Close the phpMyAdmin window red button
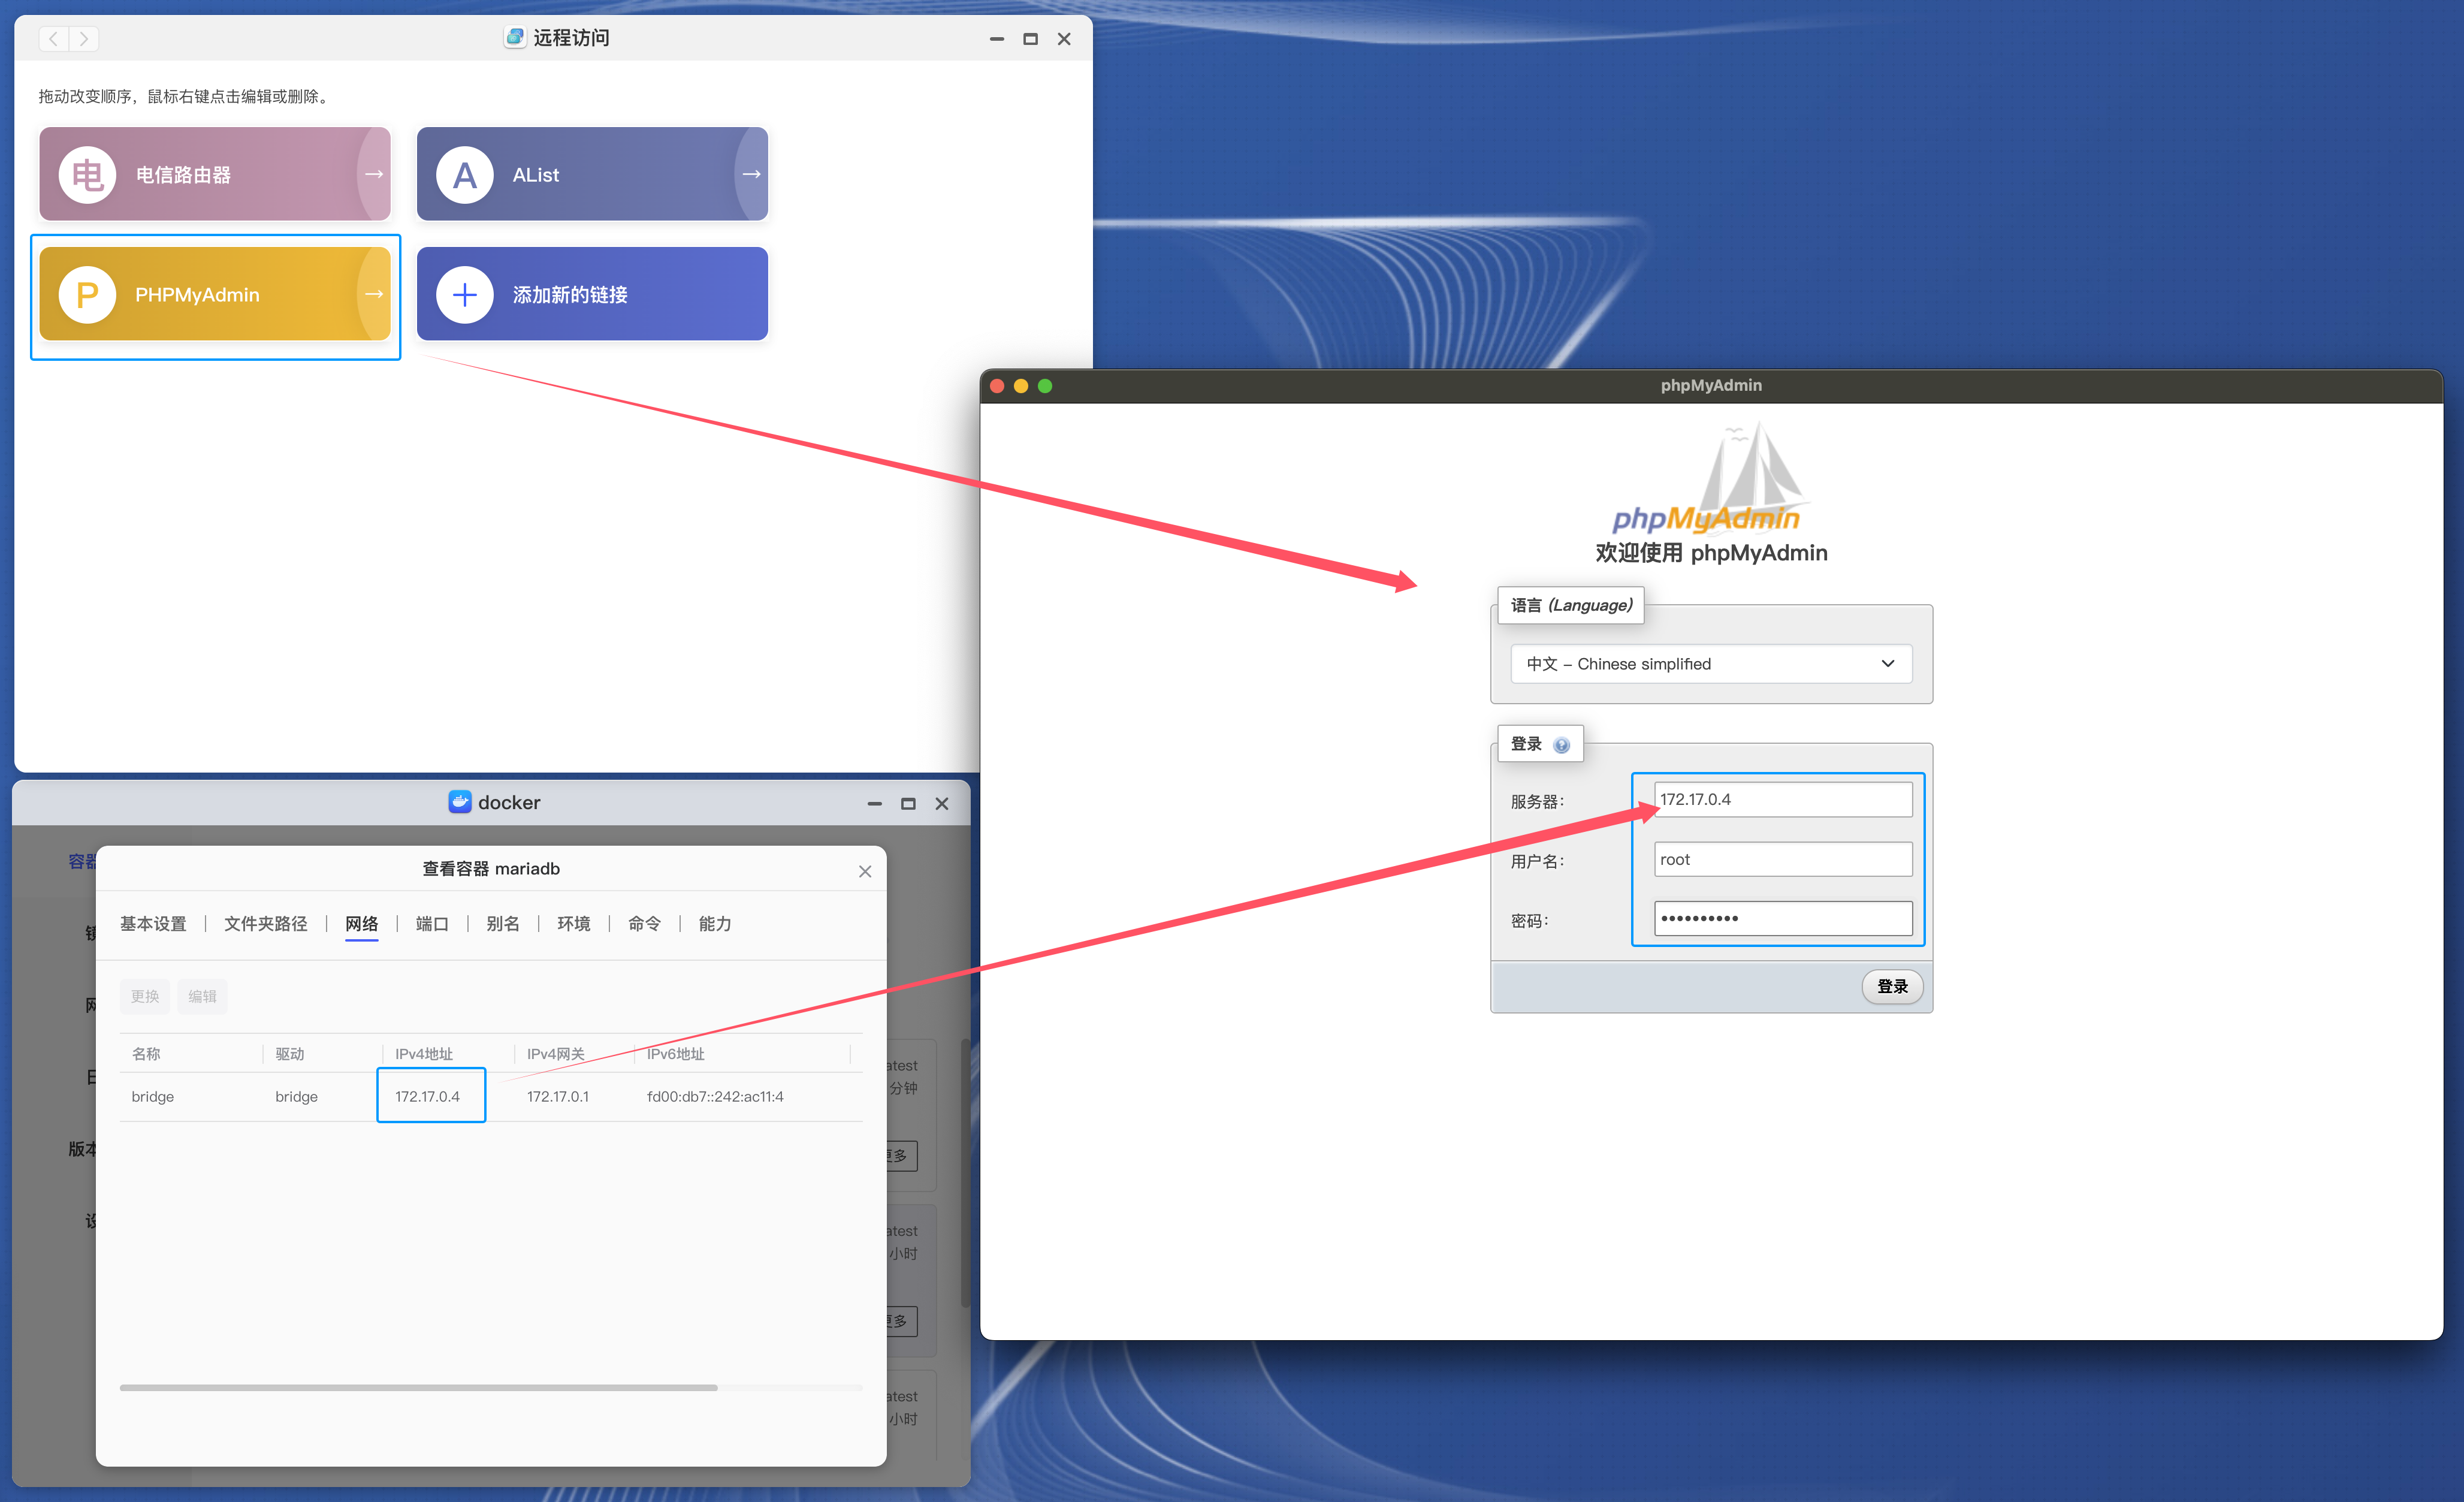This screenshot has height=1502, width=2464. point(997,386)
